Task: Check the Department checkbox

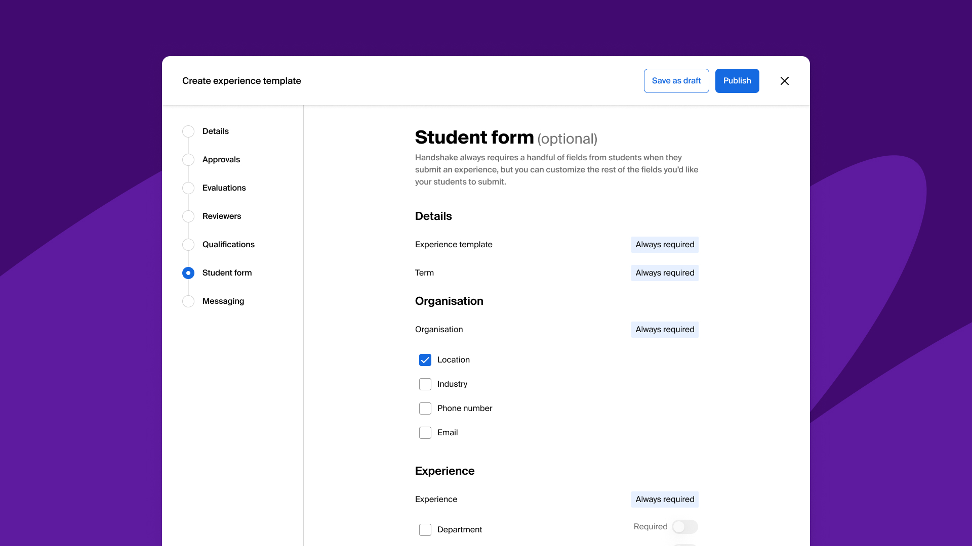Action: click(x=425, y=530)
